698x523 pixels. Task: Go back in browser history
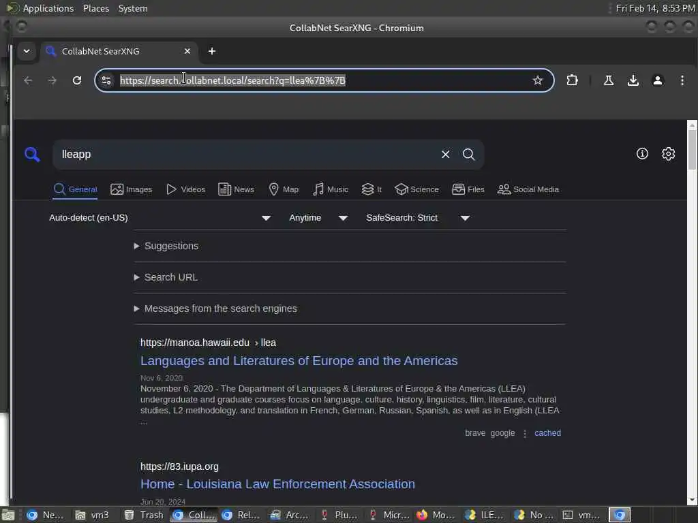[28, 80]
